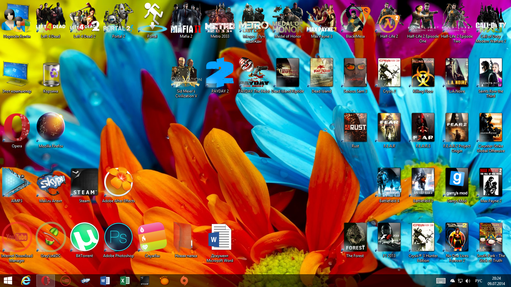Image resolution: width=511 pixels, height=287 pixels.
Task: Open the Metro 2033 shortcut
Action: point(220,18)
